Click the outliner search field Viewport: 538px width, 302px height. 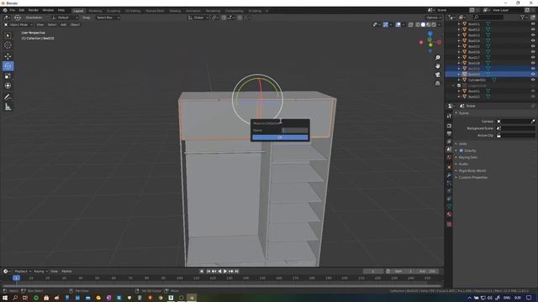click(x=488, y=17)
